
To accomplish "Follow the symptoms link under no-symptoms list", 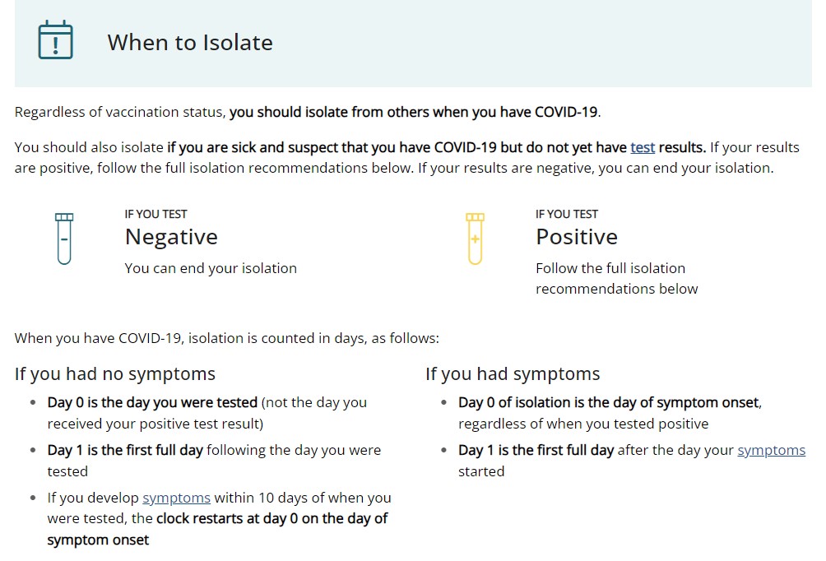I will click(176, 498).
